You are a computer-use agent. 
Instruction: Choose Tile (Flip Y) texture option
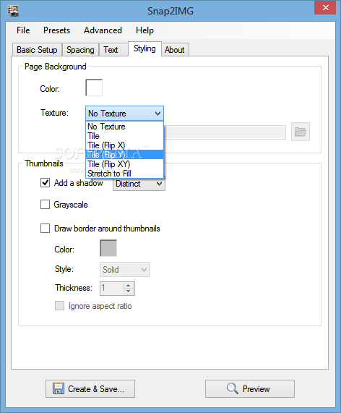pyautogui.click(x=124, y=155)
